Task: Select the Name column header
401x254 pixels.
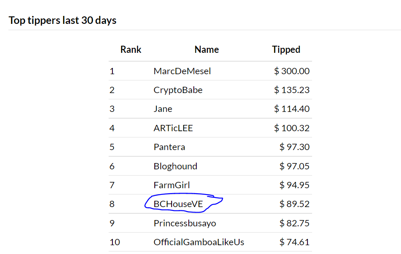Action: pos(207,49)
